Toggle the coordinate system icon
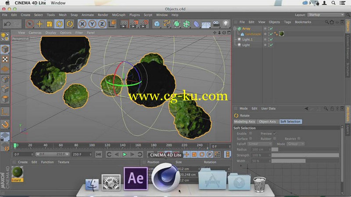 [x=112, y=24]
